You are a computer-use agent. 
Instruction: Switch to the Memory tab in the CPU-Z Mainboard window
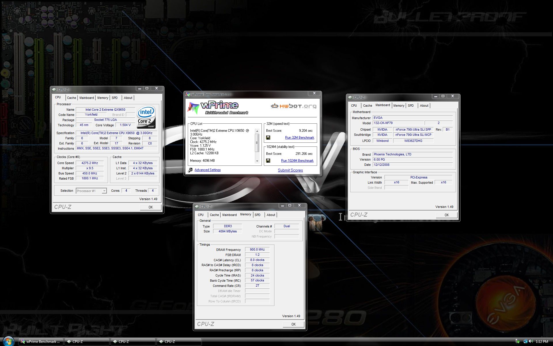399,106
